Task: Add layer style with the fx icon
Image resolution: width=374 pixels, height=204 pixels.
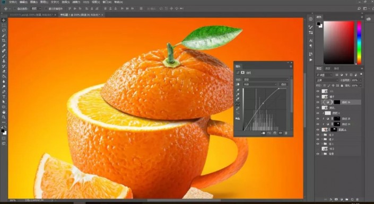Action: tap(331, 199)
